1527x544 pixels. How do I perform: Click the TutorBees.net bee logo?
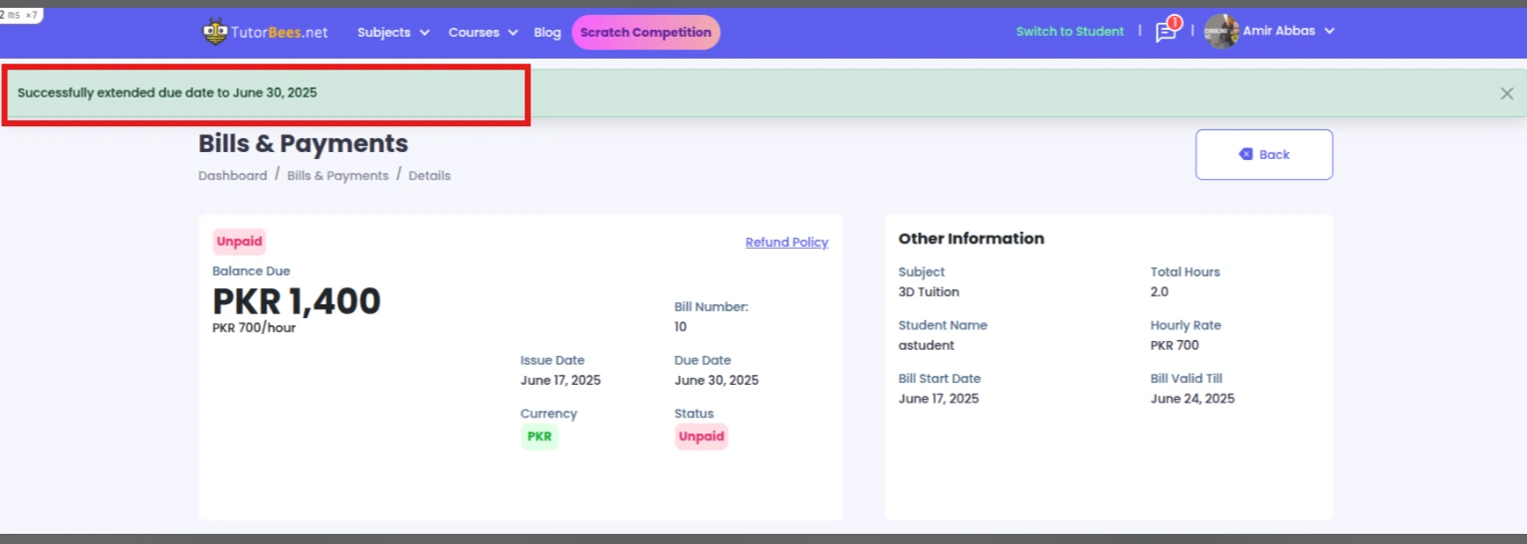pos(215,32)
